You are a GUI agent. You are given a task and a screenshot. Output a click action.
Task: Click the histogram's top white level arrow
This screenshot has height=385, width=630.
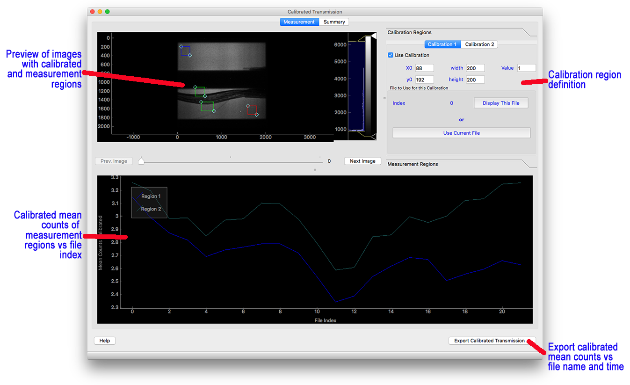pos(373,36)
